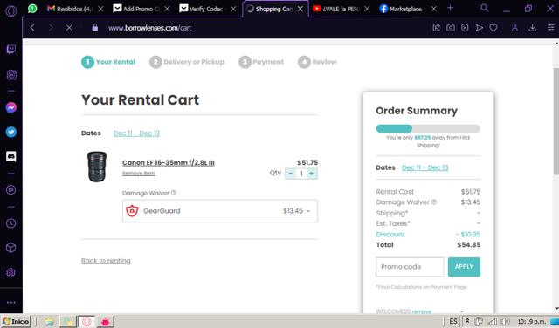The width and height of the screenshot is (559, 328).
Task: Open the profile account icon
Action: (x=514, y=27)
